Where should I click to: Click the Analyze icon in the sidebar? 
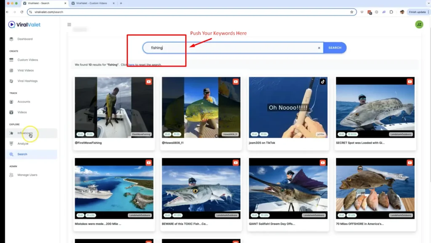pos(12,144)
